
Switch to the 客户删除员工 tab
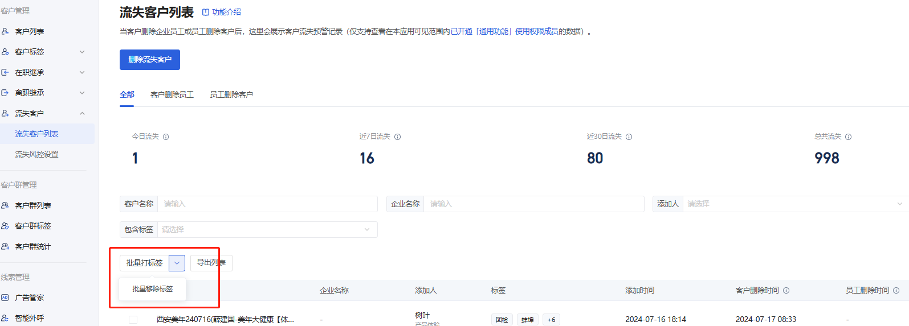point(172,94)
